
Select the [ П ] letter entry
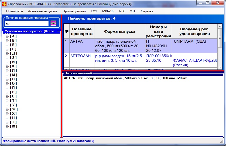point(13,88)
